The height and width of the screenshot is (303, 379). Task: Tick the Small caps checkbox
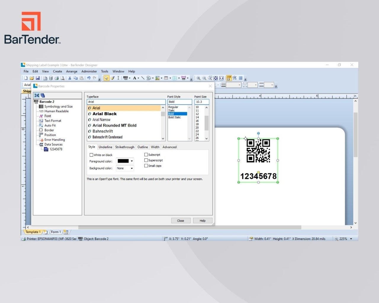click(x=146, y=166)
